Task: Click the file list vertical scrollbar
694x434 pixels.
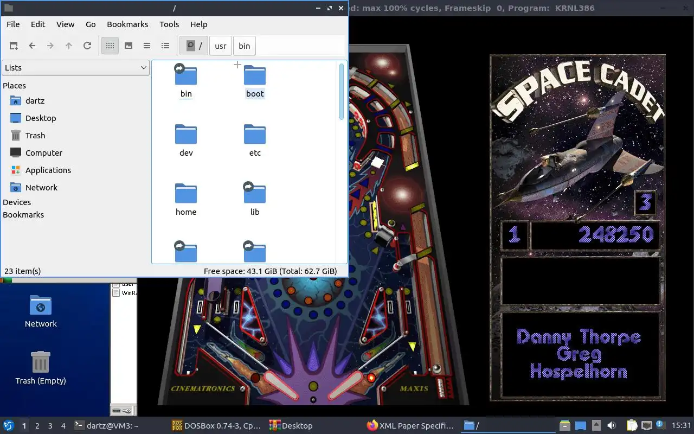Action: (342, 92)
